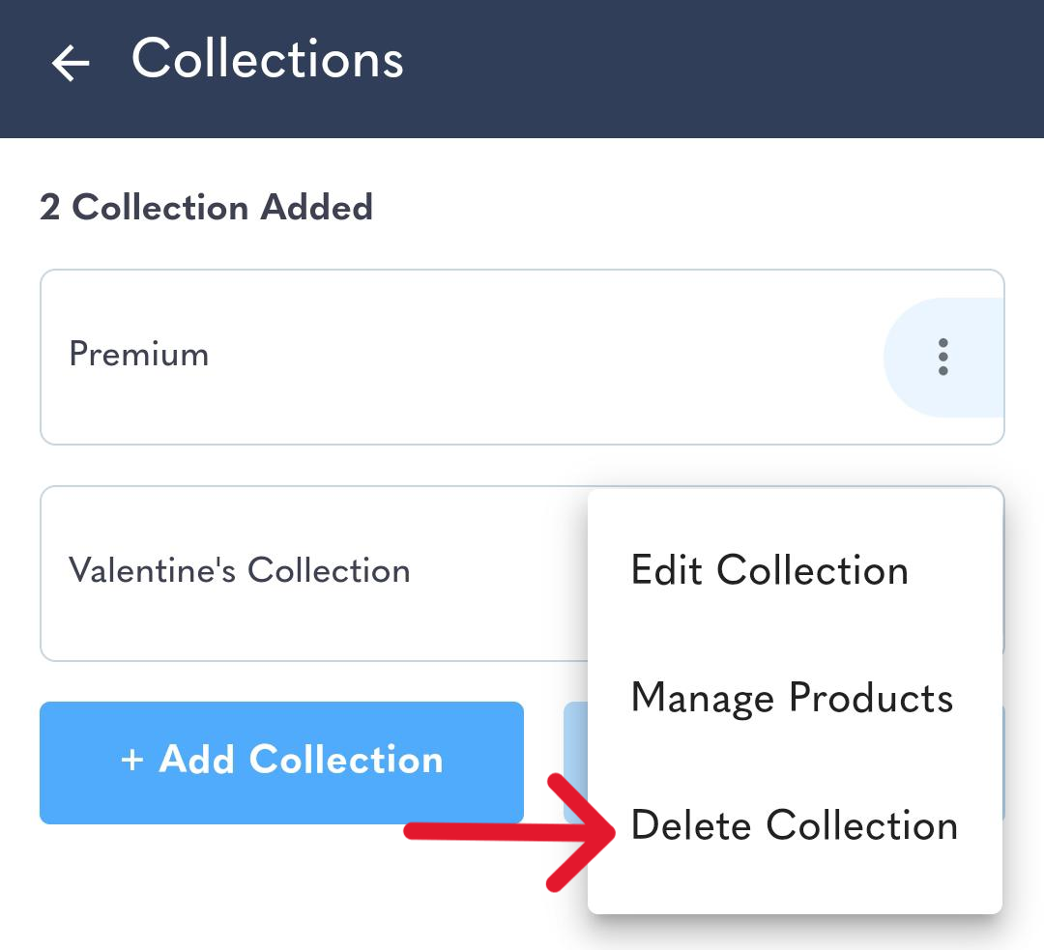1044x950 pixels.
Task: Click the Collections page title
Action: [x=267, y=59]
